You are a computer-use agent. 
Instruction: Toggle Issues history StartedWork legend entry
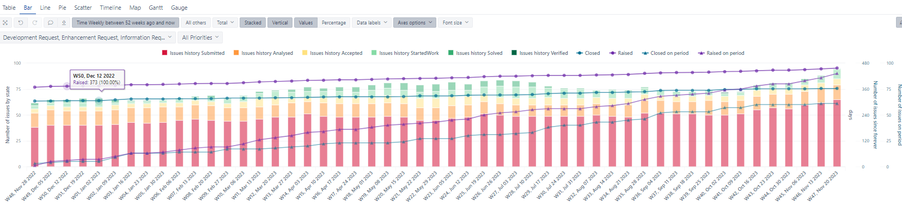click(405, 53)
